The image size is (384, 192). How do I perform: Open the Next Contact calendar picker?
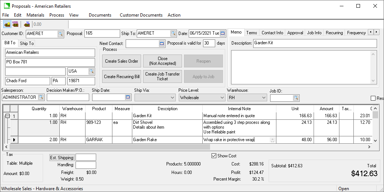(x=161, y=43)
